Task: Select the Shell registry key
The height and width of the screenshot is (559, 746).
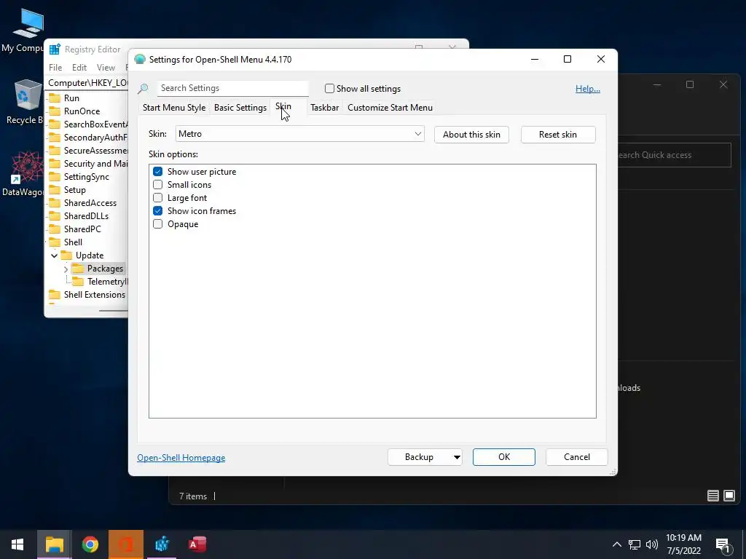Action: coord(73,242)
